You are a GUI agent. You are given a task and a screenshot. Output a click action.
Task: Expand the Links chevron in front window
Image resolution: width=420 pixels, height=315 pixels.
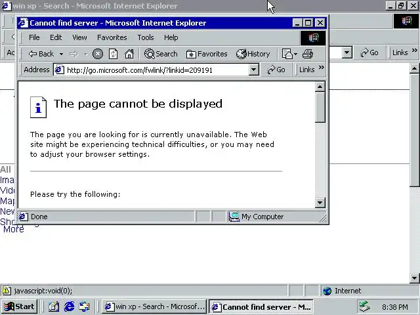coord(322,67)
